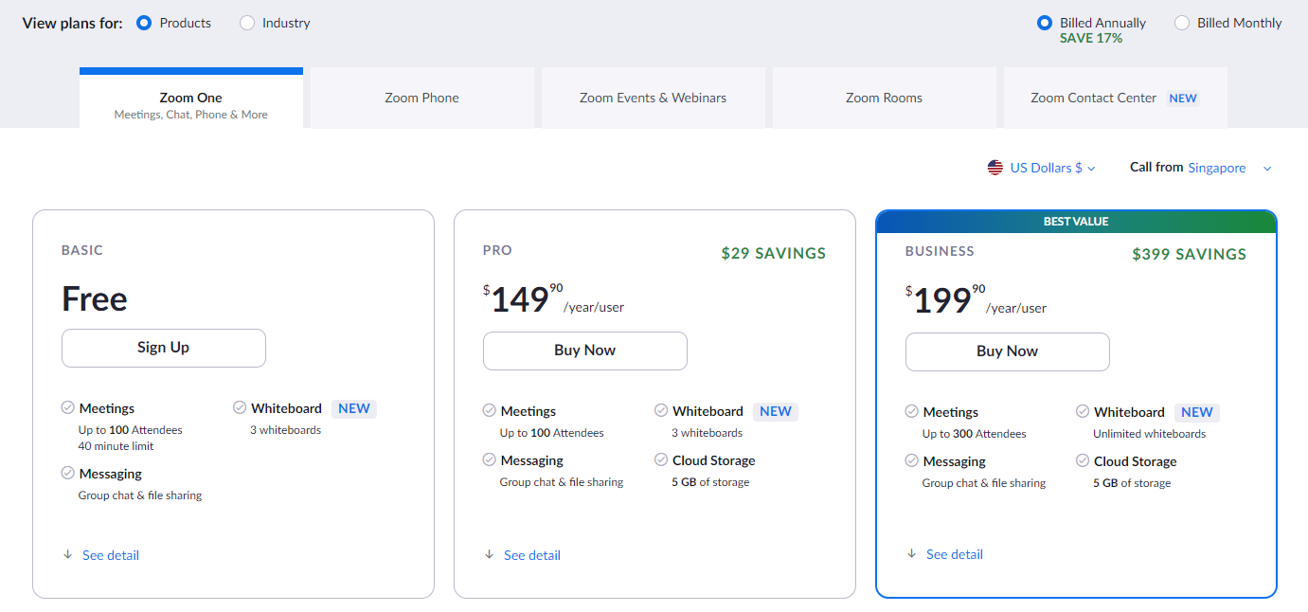
Task: Click Meetings checkmark icon in Business plan
Action: [912, 411]
